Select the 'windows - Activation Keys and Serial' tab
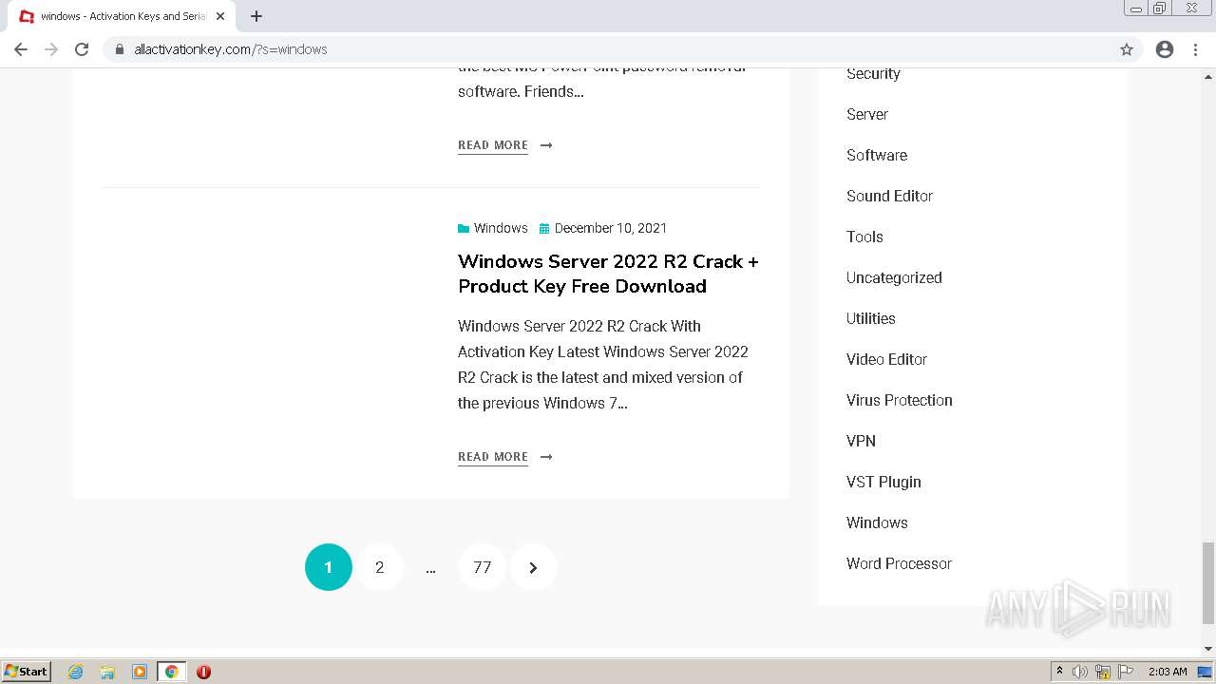This screenshot has width=1216, height=684. (x=123, y=16)
